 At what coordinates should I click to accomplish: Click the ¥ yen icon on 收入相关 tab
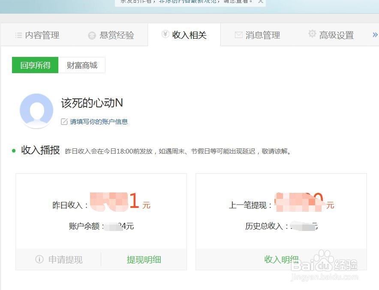pos(165,34)
